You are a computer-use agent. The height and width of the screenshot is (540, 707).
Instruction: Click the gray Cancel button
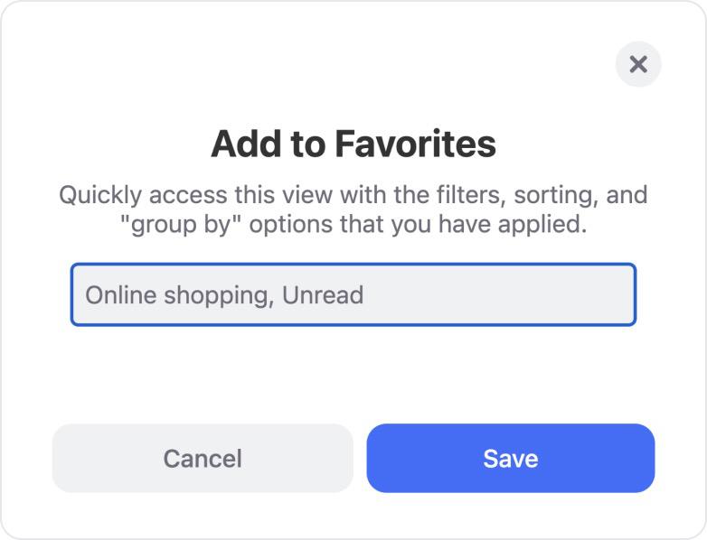pyautogui.click(x=203, y=458)
